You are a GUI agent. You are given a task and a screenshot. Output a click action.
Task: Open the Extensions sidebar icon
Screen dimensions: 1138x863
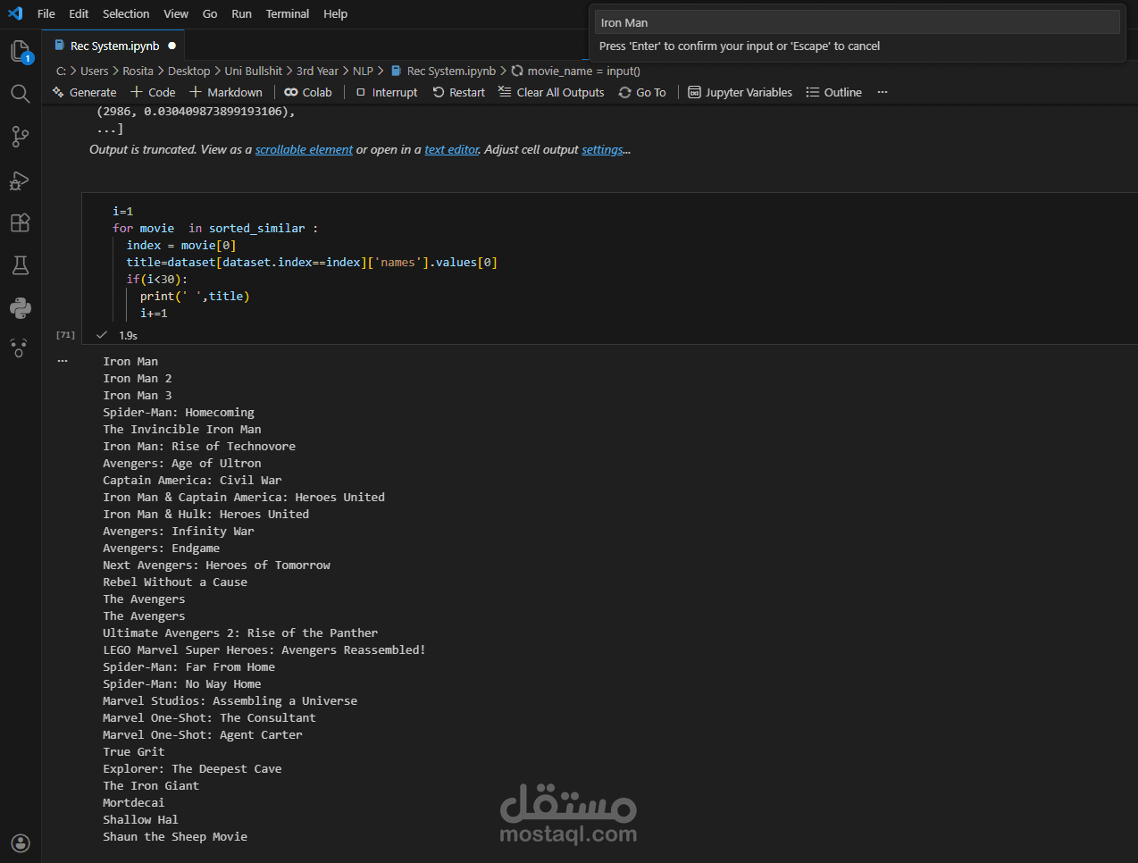click(x=20, y=222)
